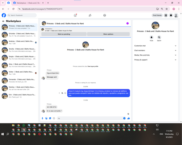
Task: Click the 'Sigue disponible' message bubble
Action: 53,73
